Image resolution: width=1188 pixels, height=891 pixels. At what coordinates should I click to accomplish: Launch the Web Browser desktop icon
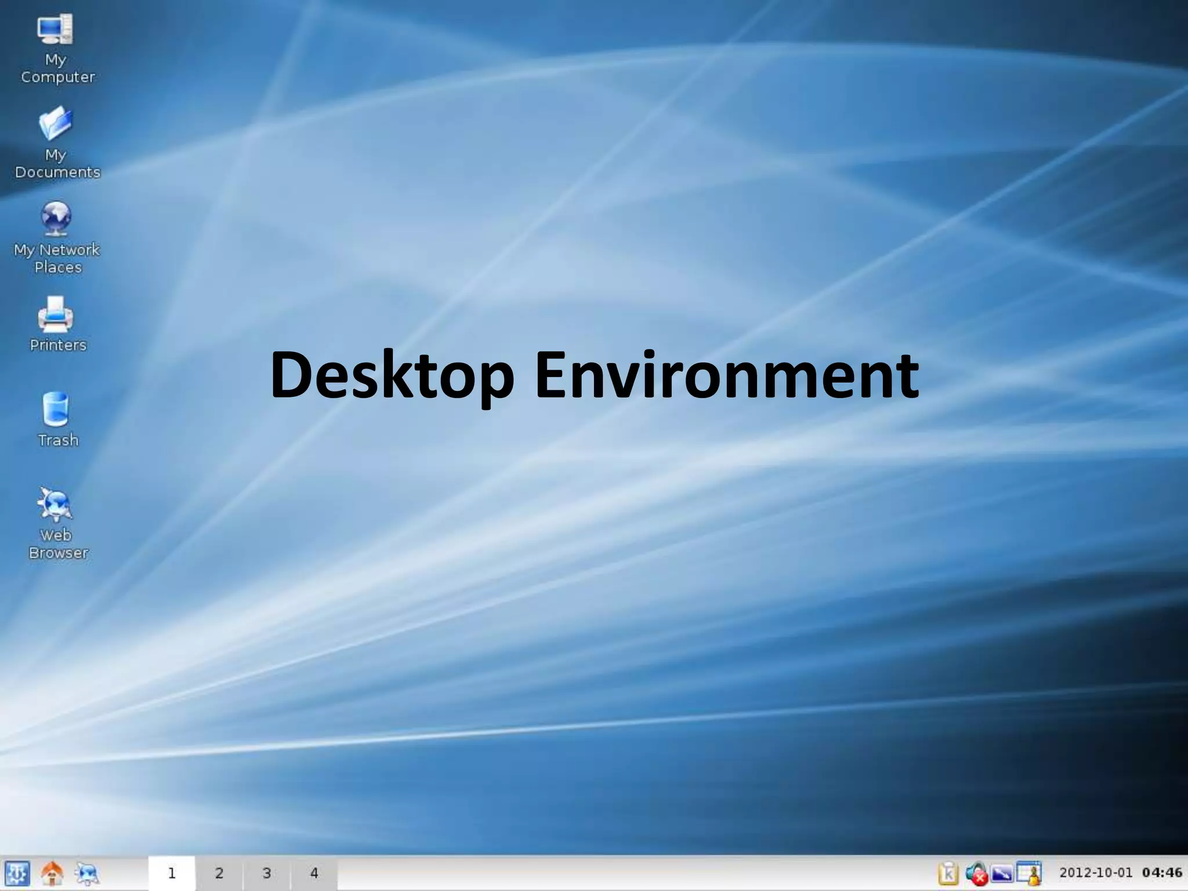56,504
